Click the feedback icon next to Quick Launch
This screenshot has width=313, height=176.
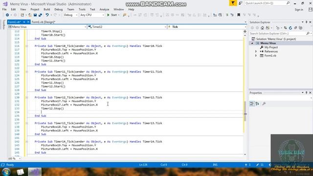point(240,3)
